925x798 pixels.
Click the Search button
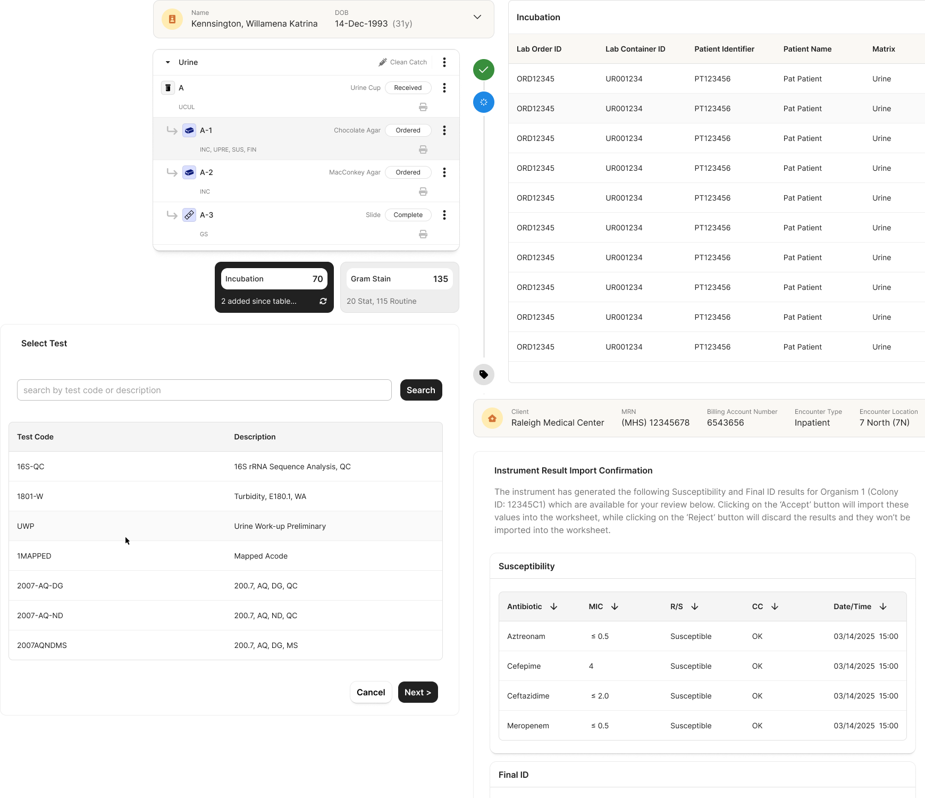click(421, 390)
